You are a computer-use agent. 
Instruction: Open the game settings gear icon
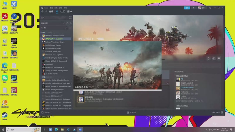[209, 58]
